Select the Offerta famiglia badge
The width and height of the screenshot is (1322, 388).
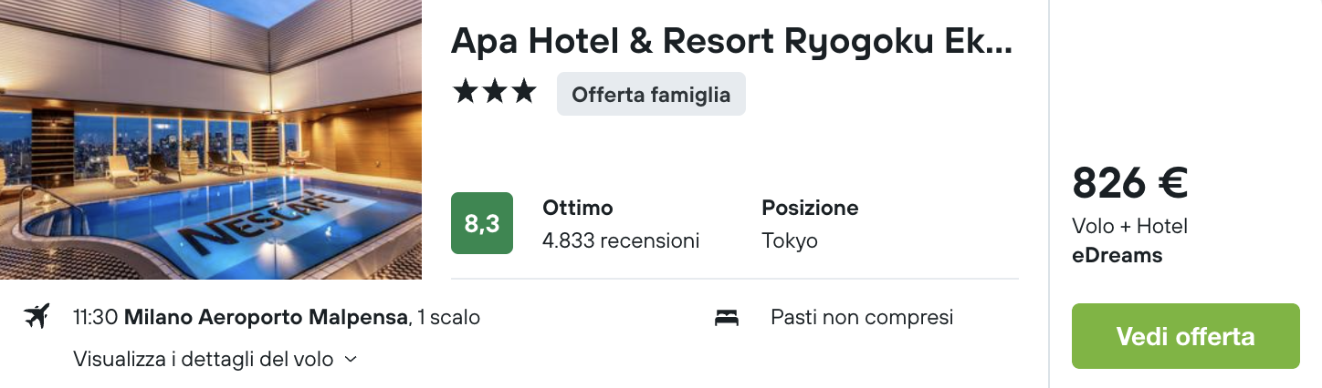pos(651,94)
